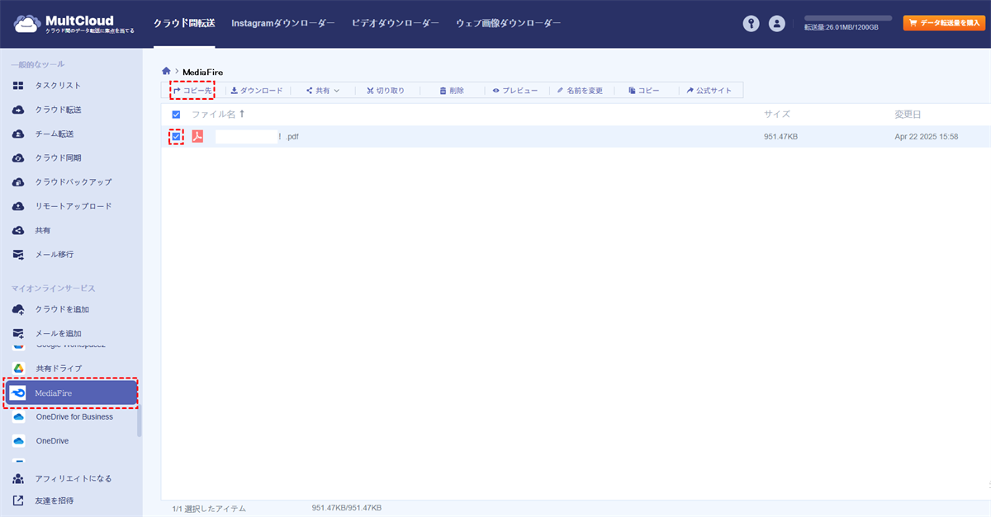Open Instagramダウンローダー tab

coord(283,24)
